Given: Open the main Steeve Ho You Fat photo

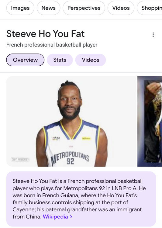Looking at the screenshot, I should (71, 121).
